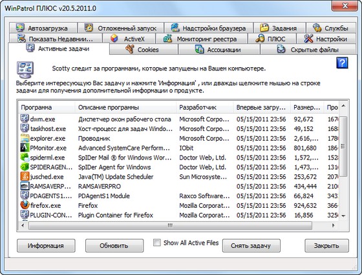The image size is (362, 275).
Task: Select the Активные задачи tab
Action: click(x=59, y=48)
